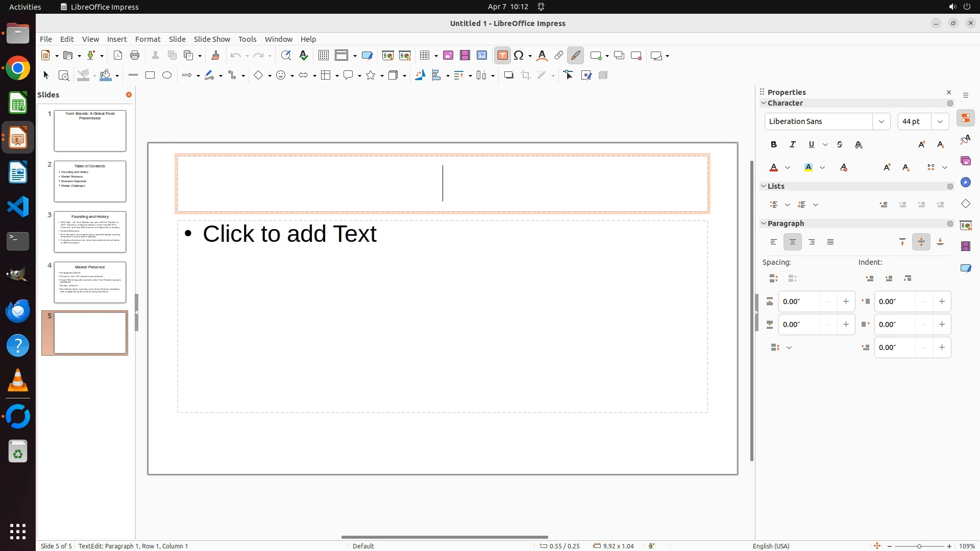Open the font name dropdown
Image resolution: width=980 pixels, height=551 pixels.
[x=881, y=121]
